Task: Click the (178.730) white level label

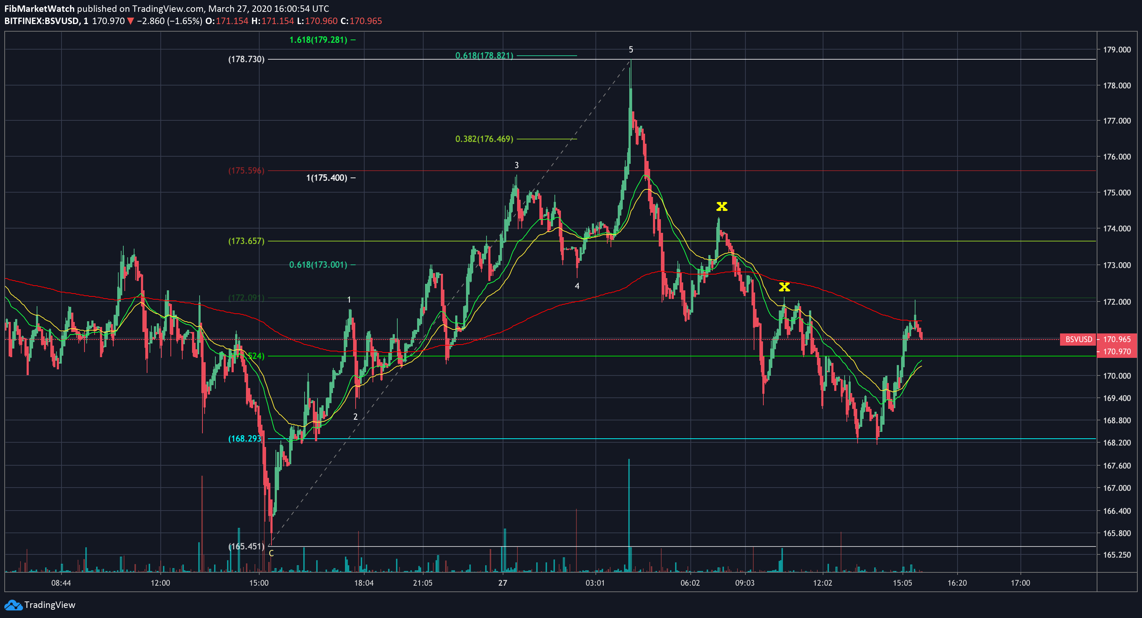Action: (x=246, y=59)
